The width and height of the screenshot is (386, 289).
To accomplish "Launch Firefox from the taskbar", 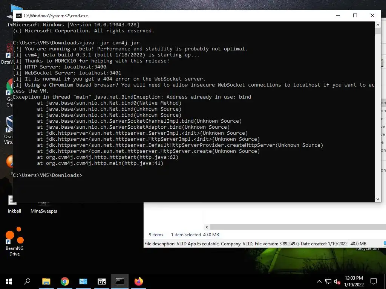I will [x=139, y=281].
